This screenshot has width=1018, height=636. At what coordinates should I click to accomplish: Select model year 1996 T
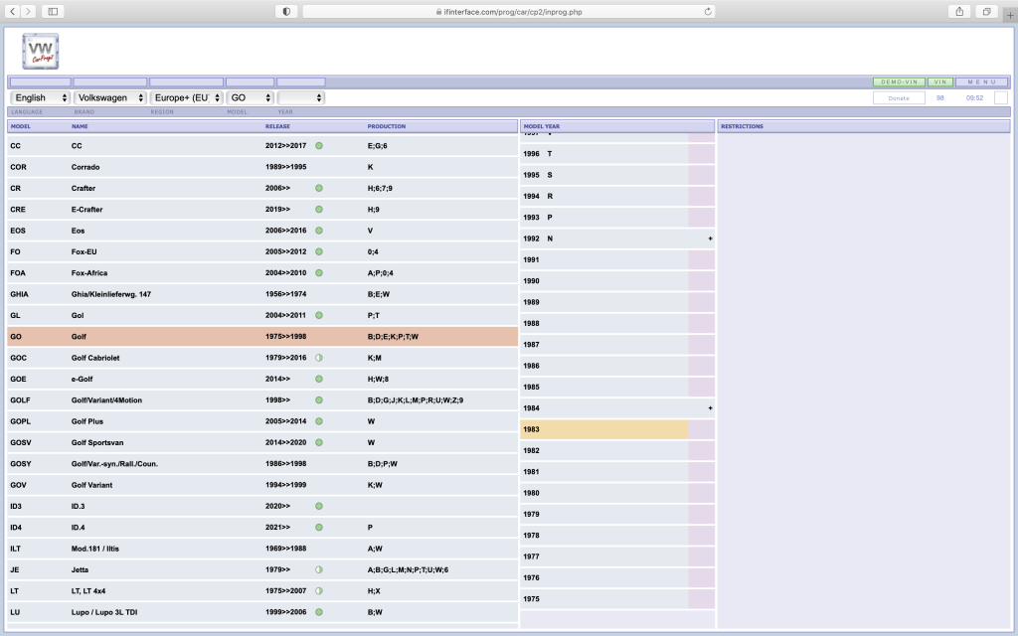(x=604, y=154)
